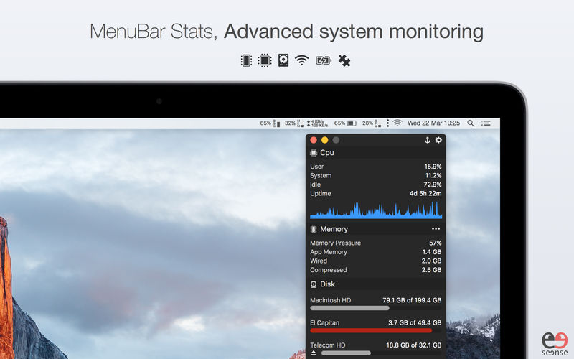This screenshot has width=574, height=359.
Task: Click the red El Capitan usage bar
Action: [375, 330]
